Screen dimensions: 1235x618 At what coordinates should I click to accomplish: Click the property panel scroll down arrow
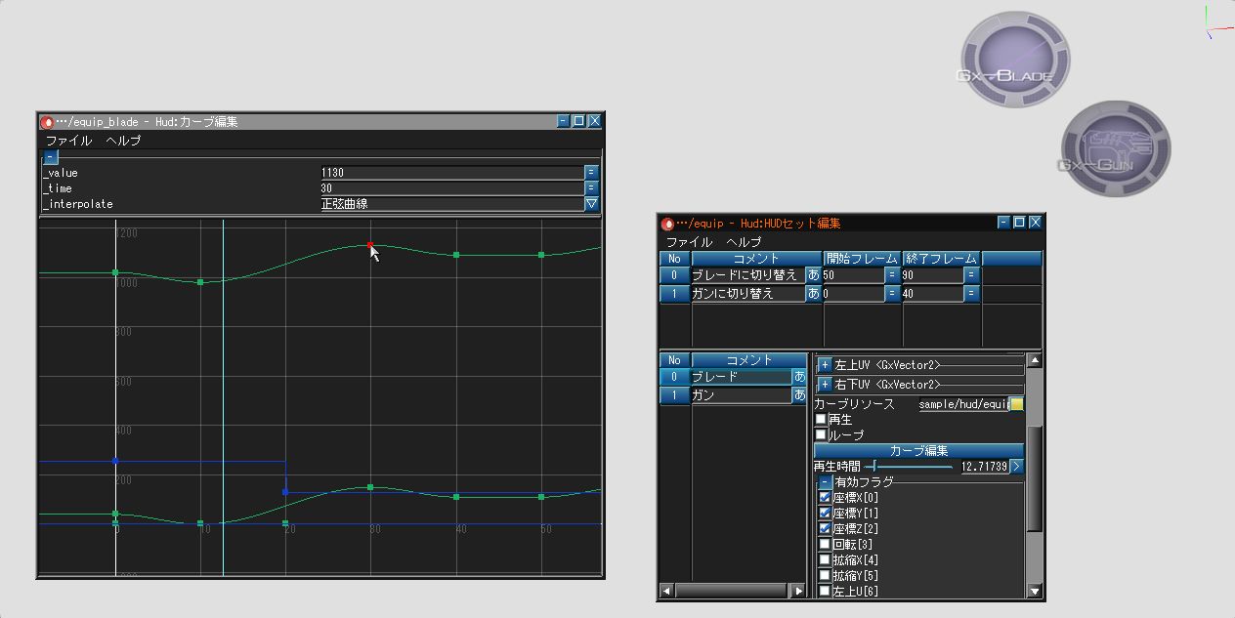(x=1035, y=591)
